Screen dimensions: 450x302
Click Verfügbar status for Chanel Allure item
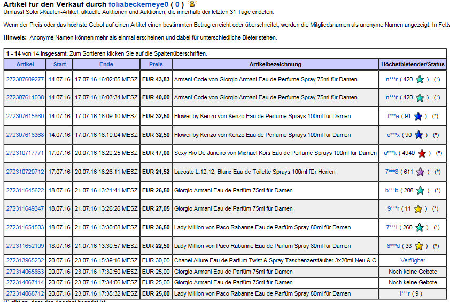[413, 260]
